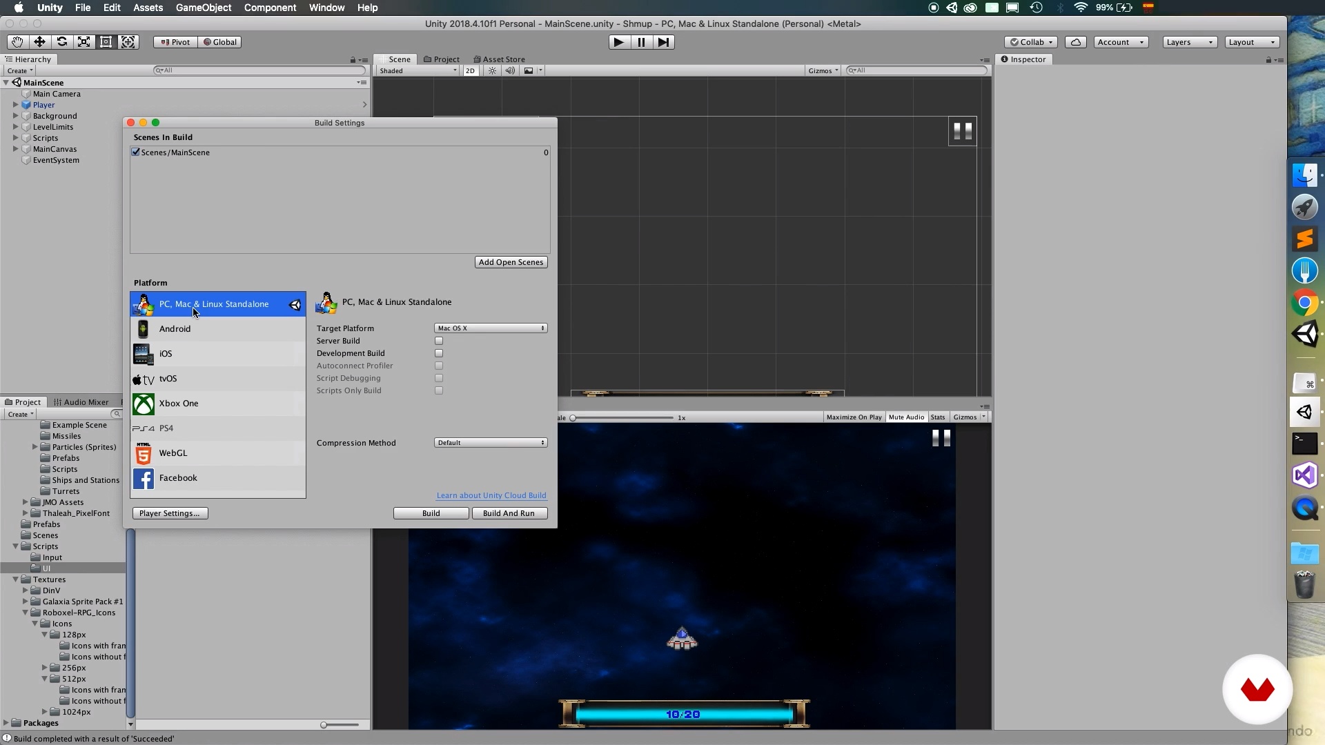Select the Rotate tool
1325x745 pixels.
pyautogui.click(x=61, y=42)
